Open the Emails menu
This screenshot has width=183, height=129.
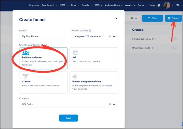coord(87,5)
